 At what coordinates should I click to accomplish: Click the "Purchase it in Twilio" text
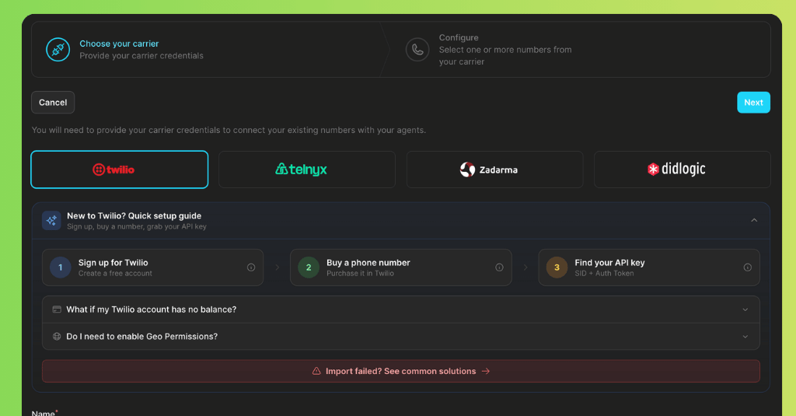pos(360,273)
